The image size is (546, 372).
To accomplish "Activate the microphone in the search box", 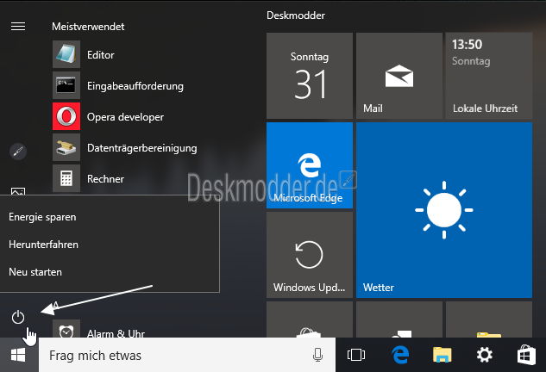I will 317,355.
